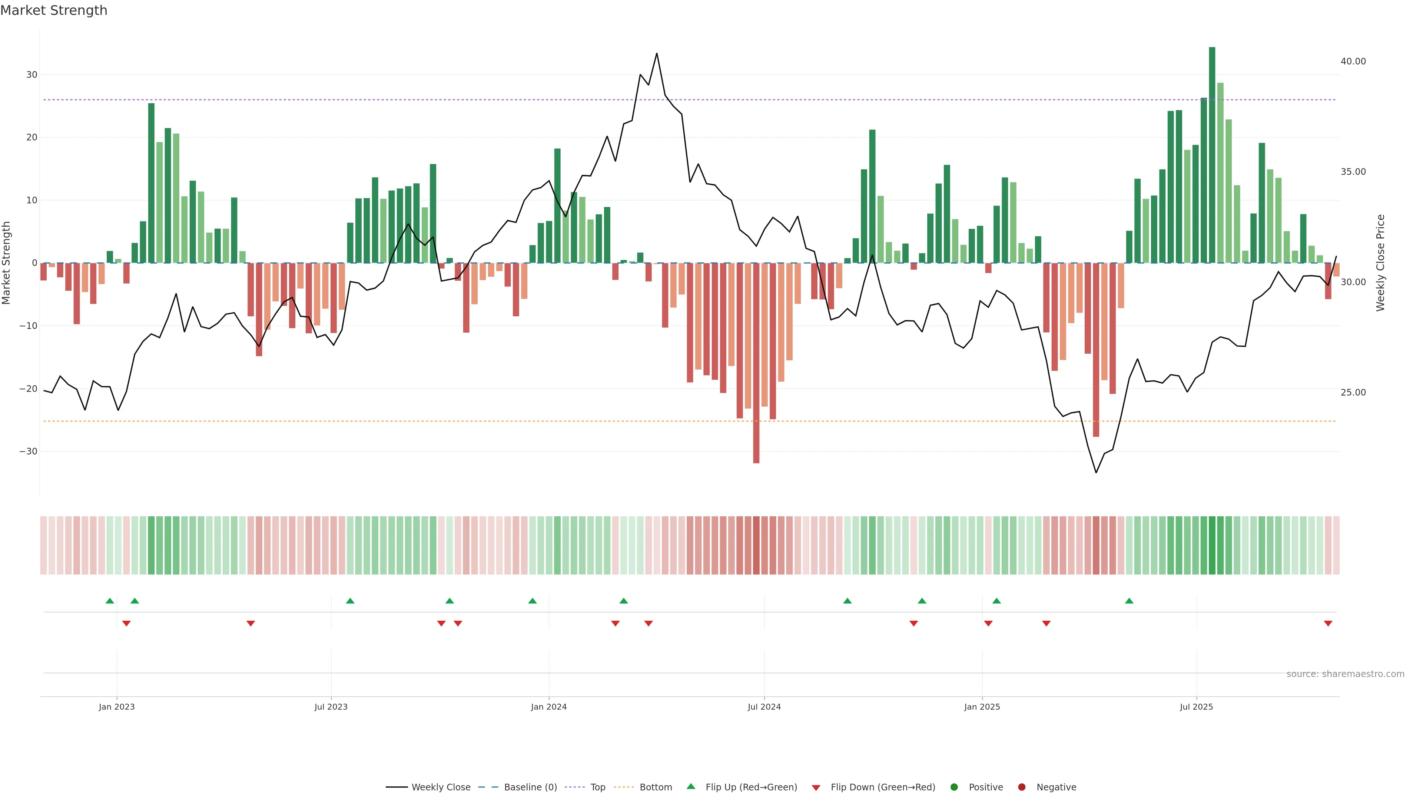Click the red flip-down marker right after Jan 2025
Screen dimensions: 1423x800
[x=988, y=623]
